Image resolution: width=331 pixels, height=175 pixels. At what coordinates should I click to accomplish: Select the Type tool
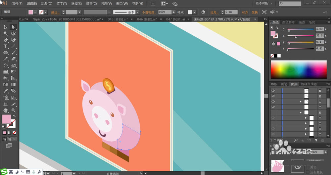coord(6,46)
